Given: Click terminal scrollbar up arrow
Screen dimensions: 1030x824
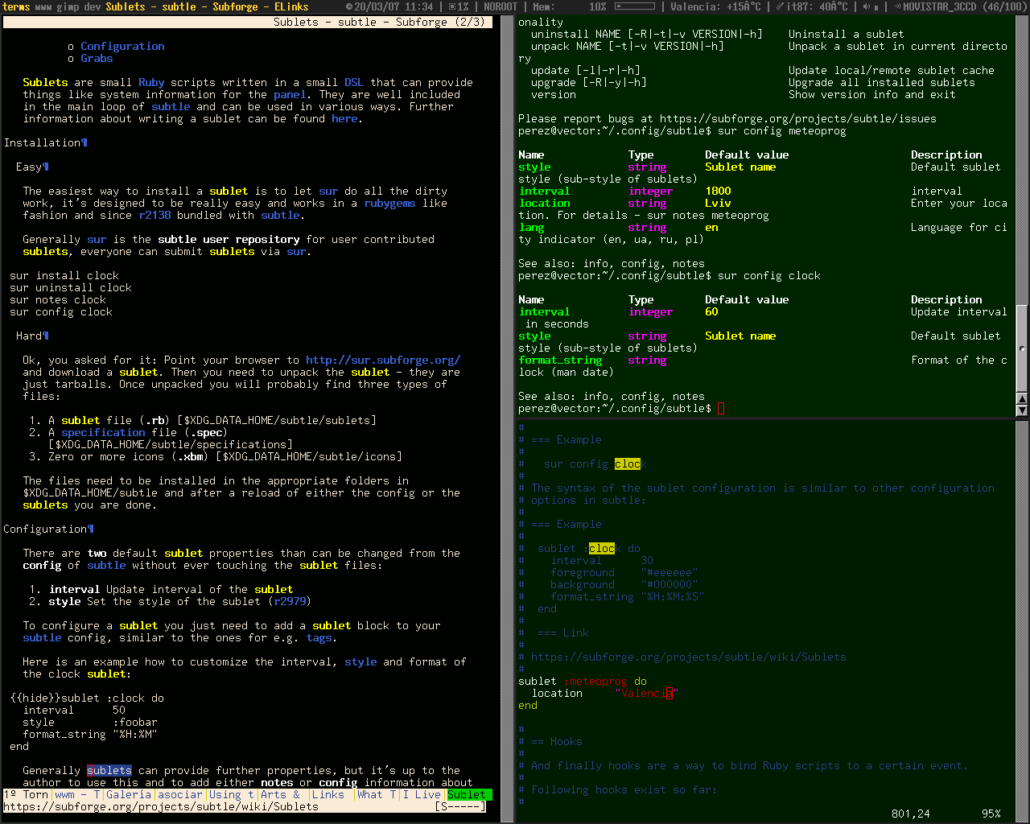Looking at the screenshot, I should click(1022, 398).
